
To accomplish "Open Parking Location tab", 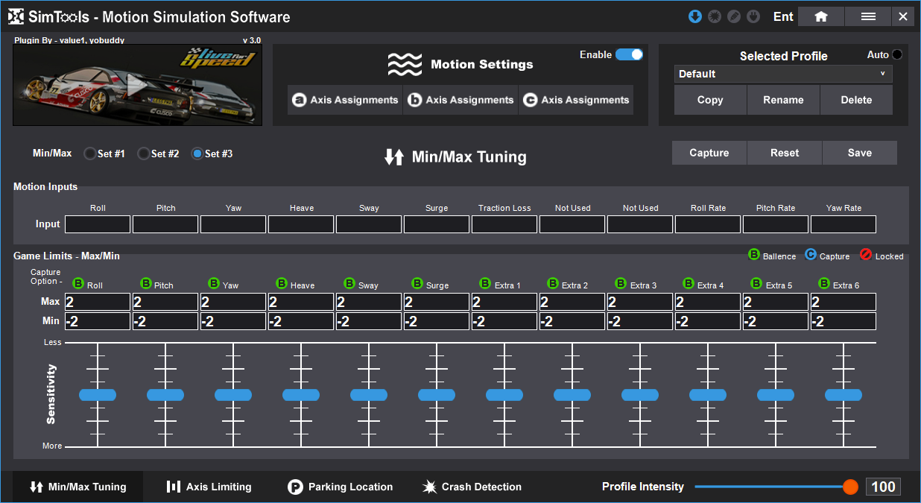I will [340, 487].
